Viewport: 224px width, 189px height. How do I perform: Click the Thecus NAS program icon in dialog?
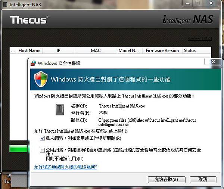60,109
